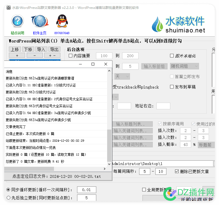Screen dimensions: 219x205
Task: Click the 输入标题列表 button
Action: click(x=132, y=124)
